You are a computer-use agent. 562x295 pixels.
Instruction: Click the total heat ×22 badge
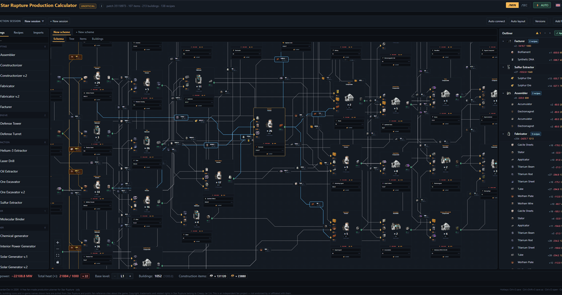tap(85, 276)
